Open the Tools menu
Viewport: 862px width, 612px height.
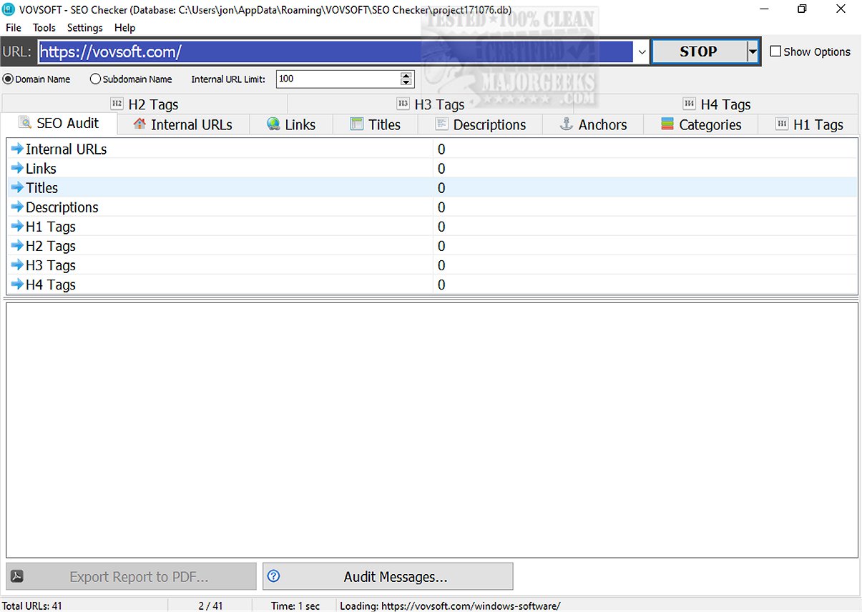[x=44, y=27]
